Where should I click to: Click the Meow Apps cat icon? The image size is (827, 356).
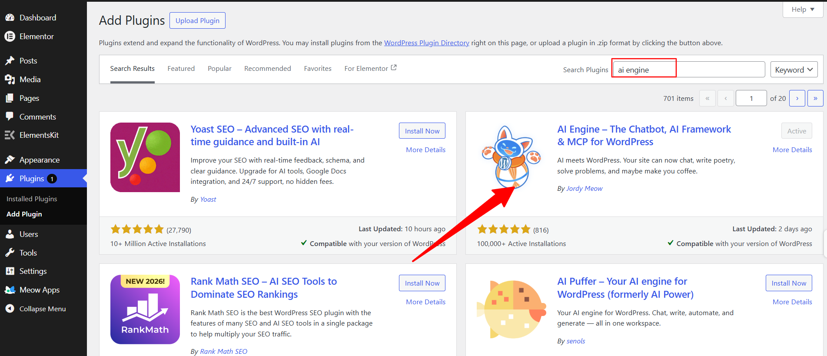point(10,290)
